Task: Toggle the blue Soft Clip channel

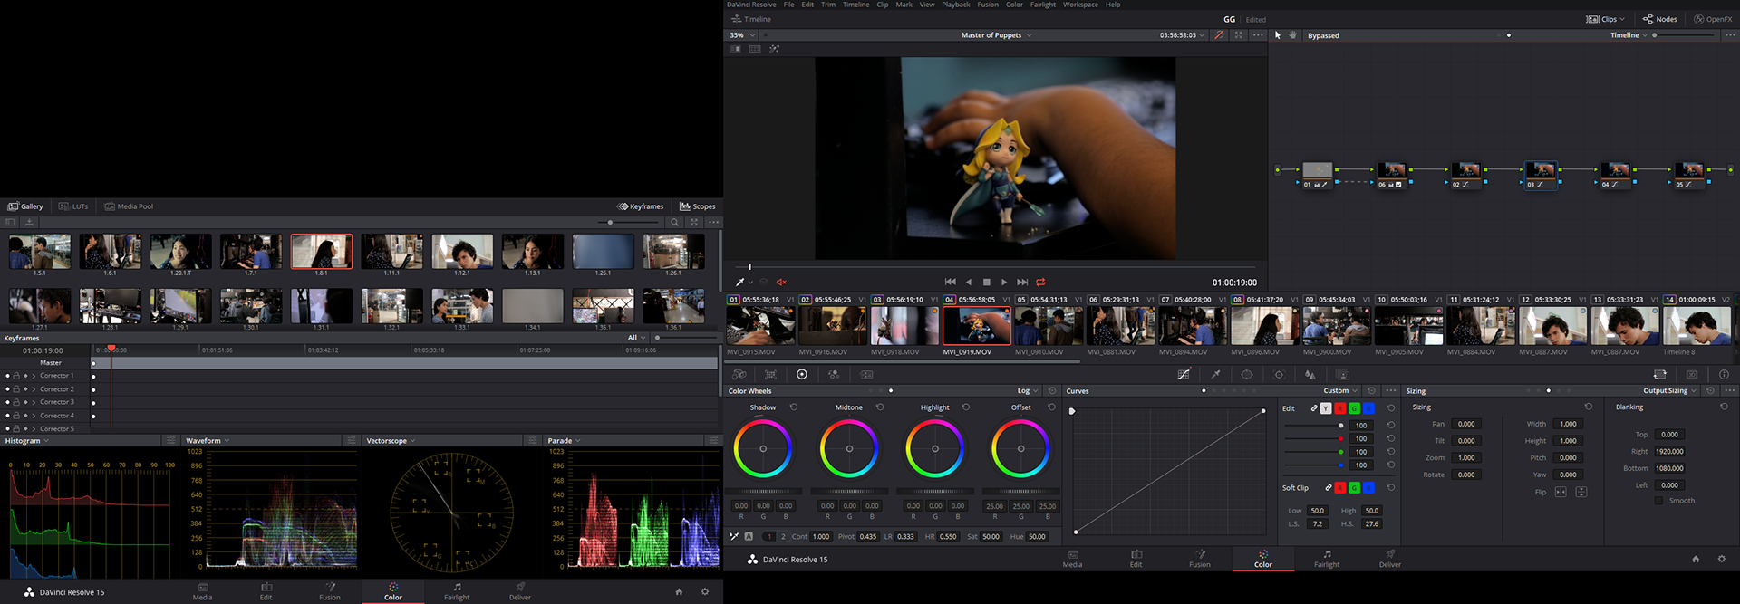Action: (x=1368, y=488)
